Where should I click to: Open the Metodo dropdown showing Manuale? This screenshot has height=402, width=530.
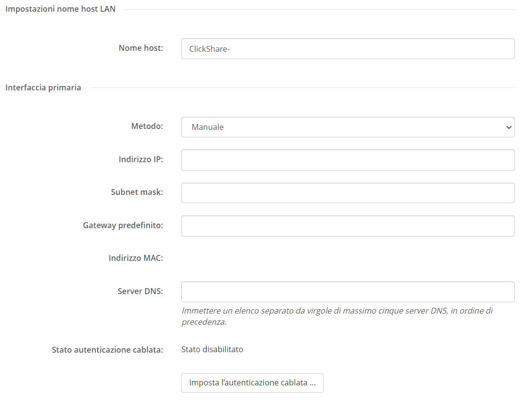point(348,127)
